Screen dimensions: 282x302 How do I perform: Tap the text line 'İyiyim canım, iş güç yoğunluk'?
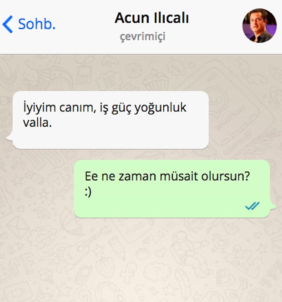(105, 108)
